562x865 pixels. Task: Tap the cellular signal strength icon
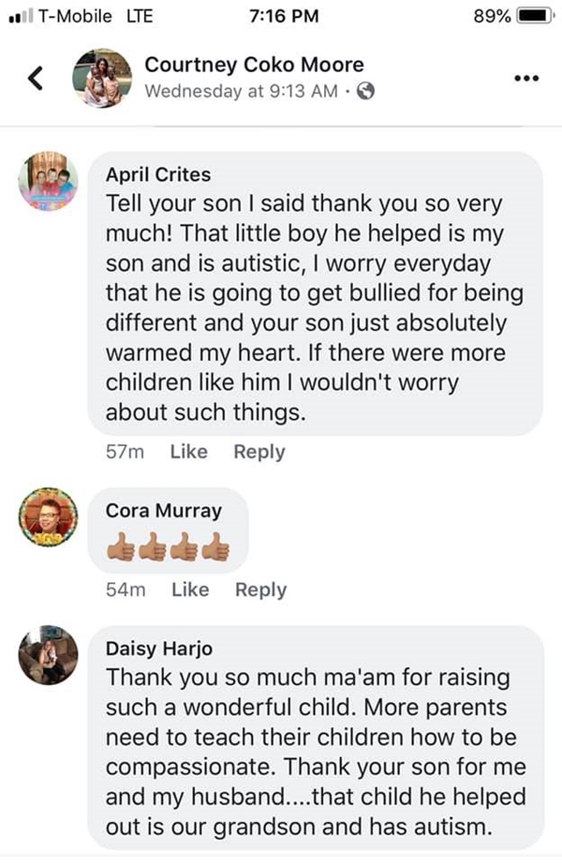[x=20, y=16]
